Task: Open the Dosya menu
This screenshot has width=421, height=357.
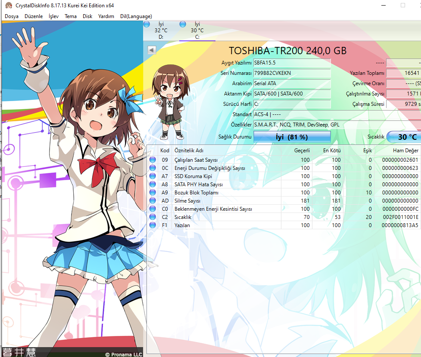Action: click(12, 16)
